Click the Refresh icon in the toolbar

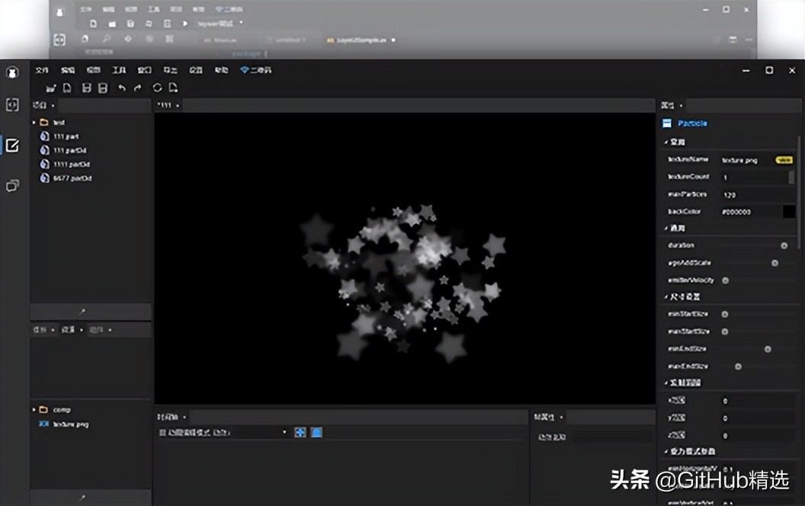point(156,87)
